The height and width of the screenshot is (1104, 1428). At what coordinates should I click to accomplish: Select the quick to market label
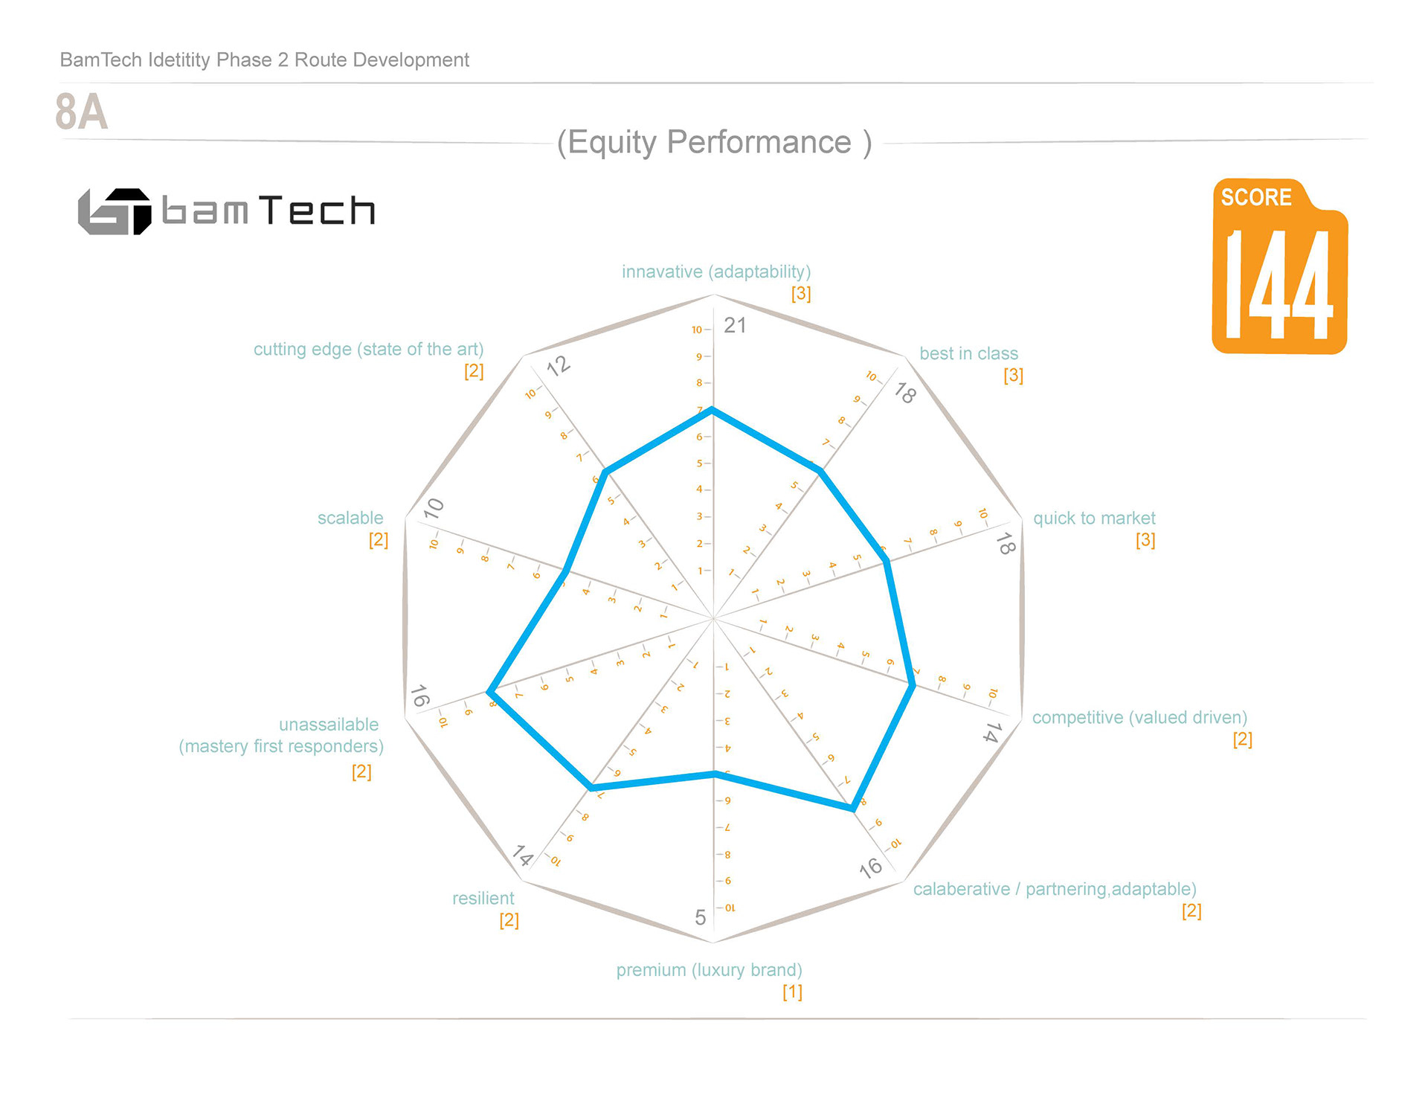coord(1093,519)
